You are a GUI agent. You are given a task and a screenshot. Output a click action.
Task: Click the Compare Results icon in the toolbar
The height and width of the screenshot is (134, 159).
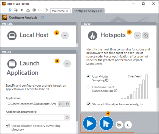[x=34, y=10]
